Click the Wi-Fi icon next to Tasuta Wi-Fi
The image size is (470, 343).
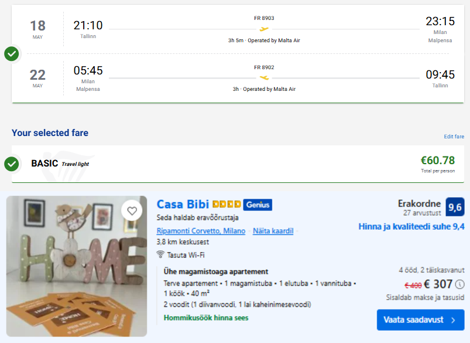coord(160,254)
